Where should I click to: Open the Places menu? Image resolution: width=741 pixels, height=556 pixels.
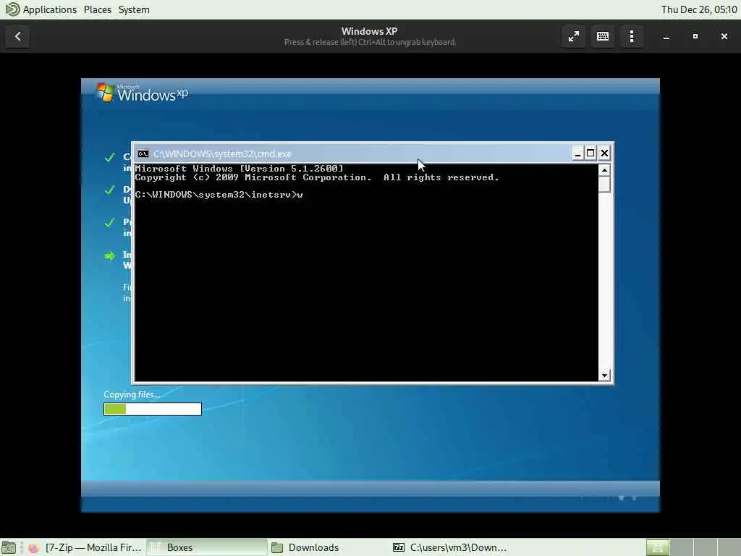click(x=98, y=9)
